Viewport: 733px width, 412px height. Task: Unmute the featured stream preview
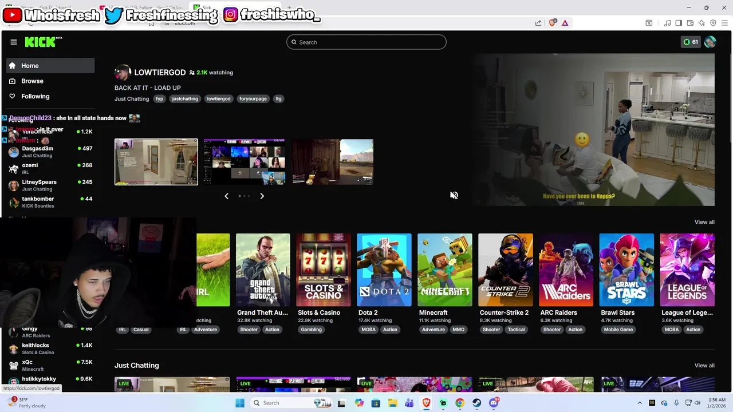tap(454, 195)
